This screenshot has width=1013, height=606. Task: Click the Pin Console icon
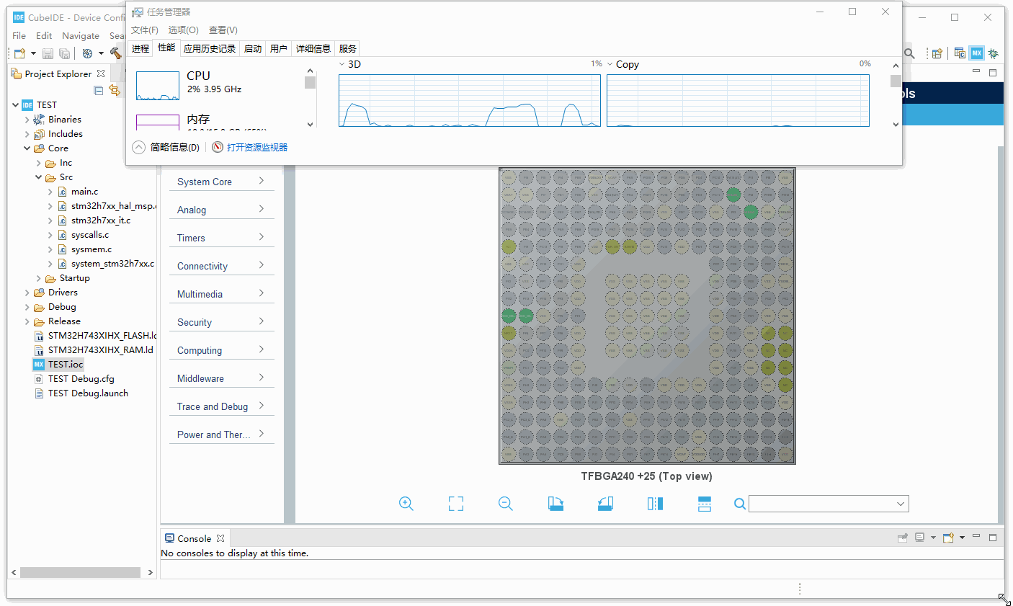[903, 538]
